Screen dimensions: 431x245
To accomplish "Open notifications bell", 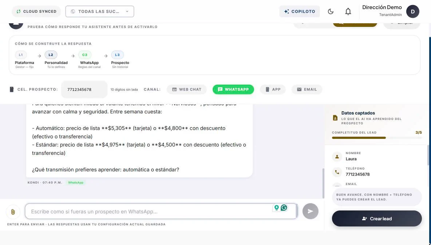I will click(x=348, y=12).
